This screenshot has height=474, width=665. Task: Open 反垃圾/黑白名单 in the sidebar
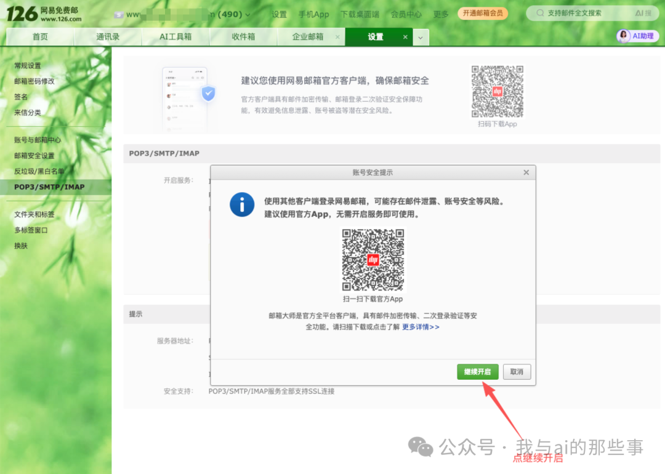39,171
